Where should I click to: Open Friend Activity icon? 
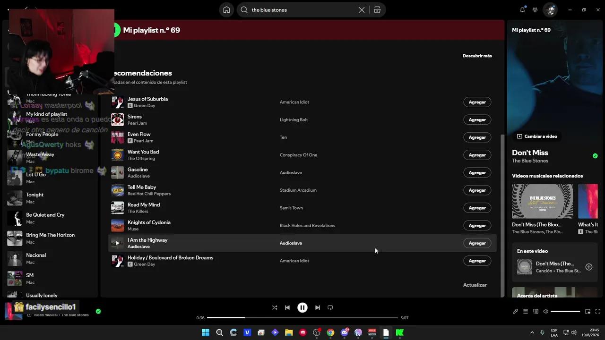(535, 9)
